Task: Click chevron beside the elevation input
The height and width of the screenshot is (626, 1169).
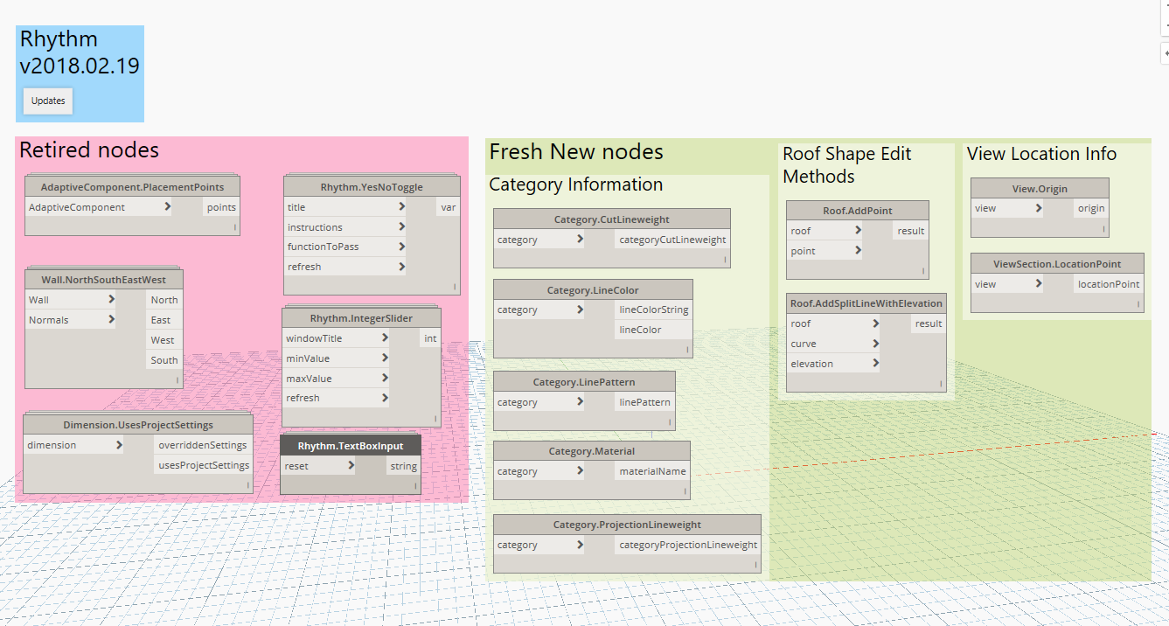Action: click(x=875, y=364)
